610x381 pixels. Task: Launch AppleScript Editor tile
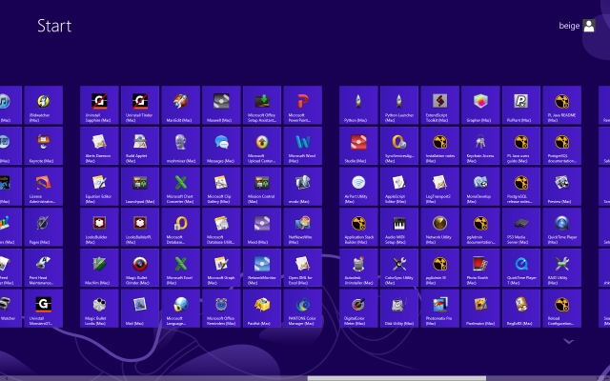pyautogui.click(x=399, y=187)
